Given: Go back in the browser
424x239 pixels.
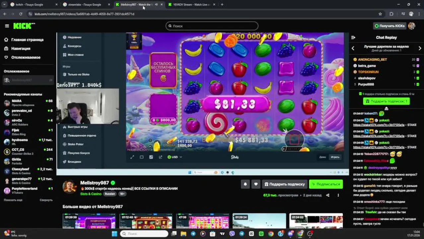Looking at the screenshot, I should [5, 14].
